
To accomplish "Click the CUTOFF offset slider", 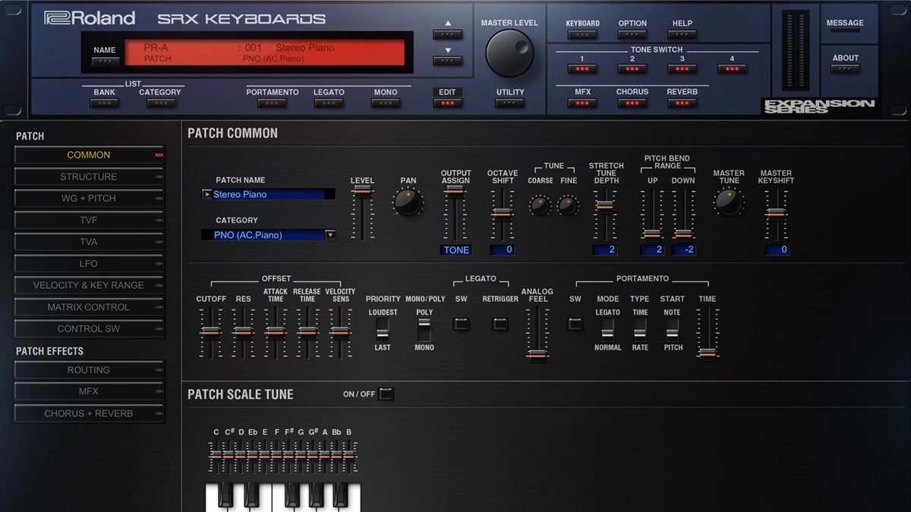I will (210, 332).
